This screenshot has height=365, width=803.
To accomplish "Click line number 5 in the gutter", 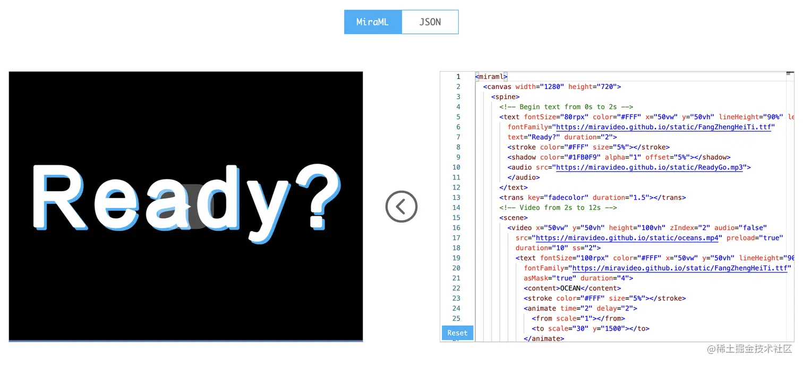I will [x=458, y=117].
